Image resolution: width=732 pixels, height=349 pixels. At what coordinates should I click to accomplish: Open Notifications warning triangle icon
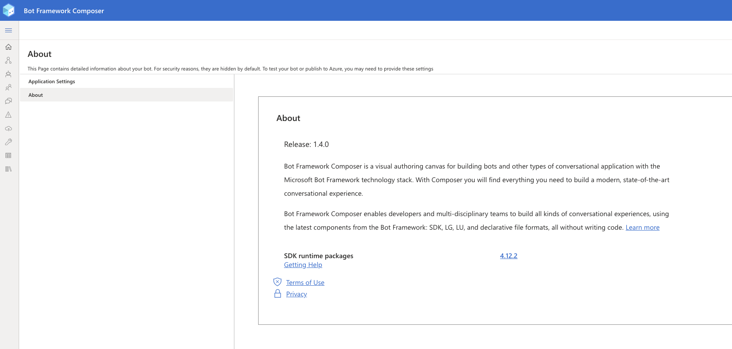[8, 115]
